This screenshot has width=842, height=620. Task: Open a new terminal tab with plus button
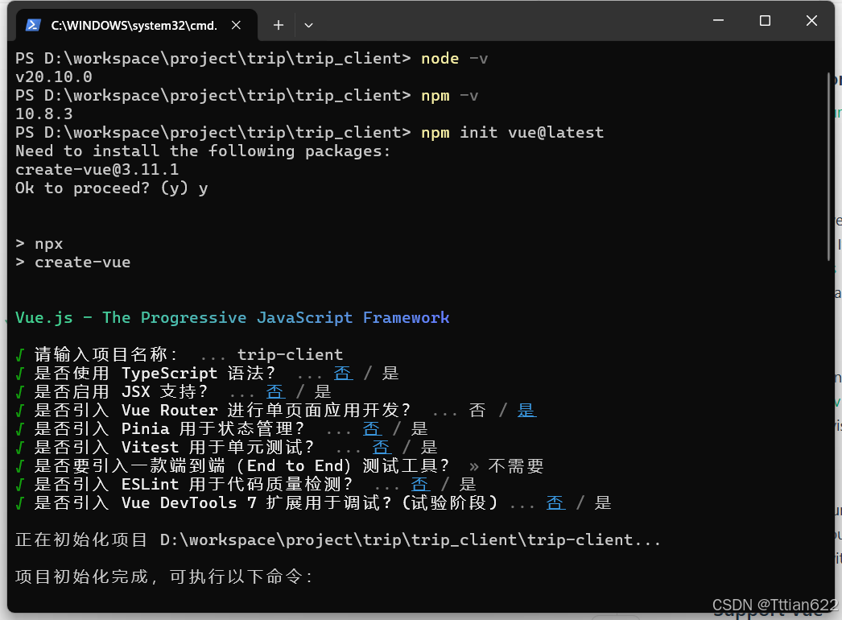pos(279,25)
